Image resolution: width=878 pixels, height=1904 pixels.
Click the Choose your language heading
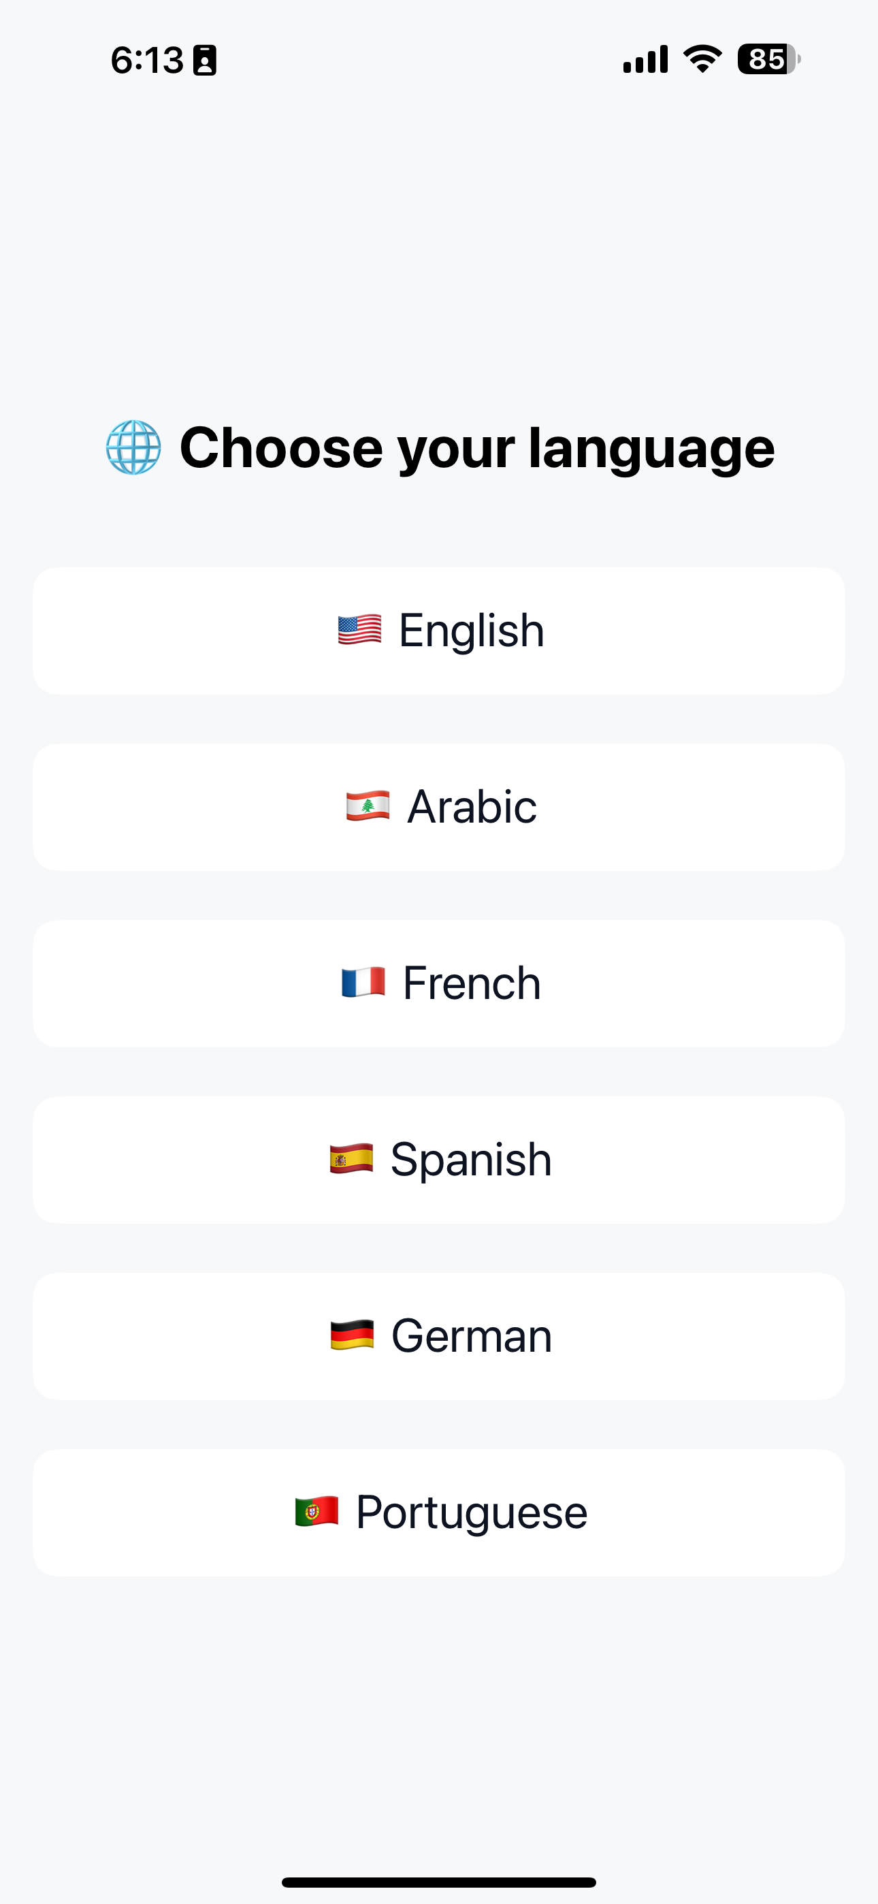[x=476, y=447]
